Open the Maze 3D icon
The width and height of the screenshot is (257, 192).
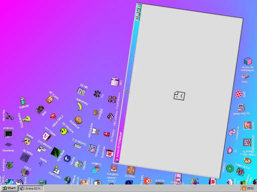(x=25, y=157)
